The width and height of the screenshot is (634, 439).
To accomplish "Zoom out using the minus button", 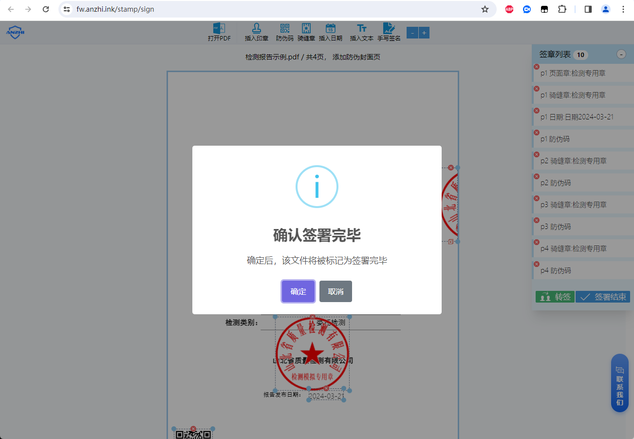I will click(x=412, y=32).
